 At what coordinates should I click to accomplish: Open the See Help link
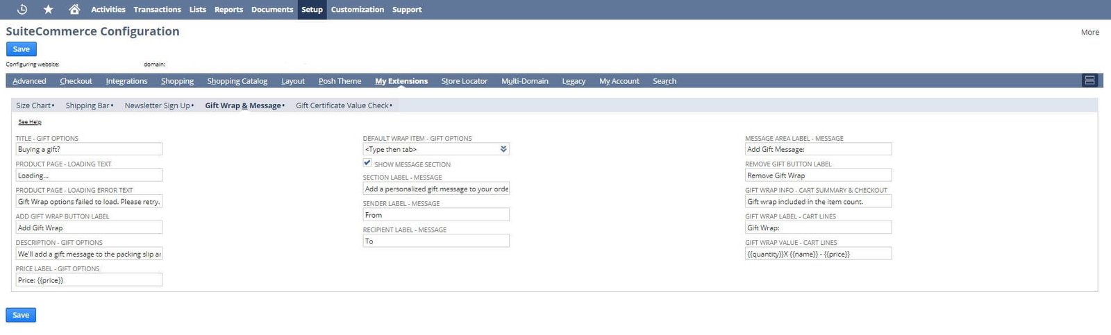[x=30, y=122]
